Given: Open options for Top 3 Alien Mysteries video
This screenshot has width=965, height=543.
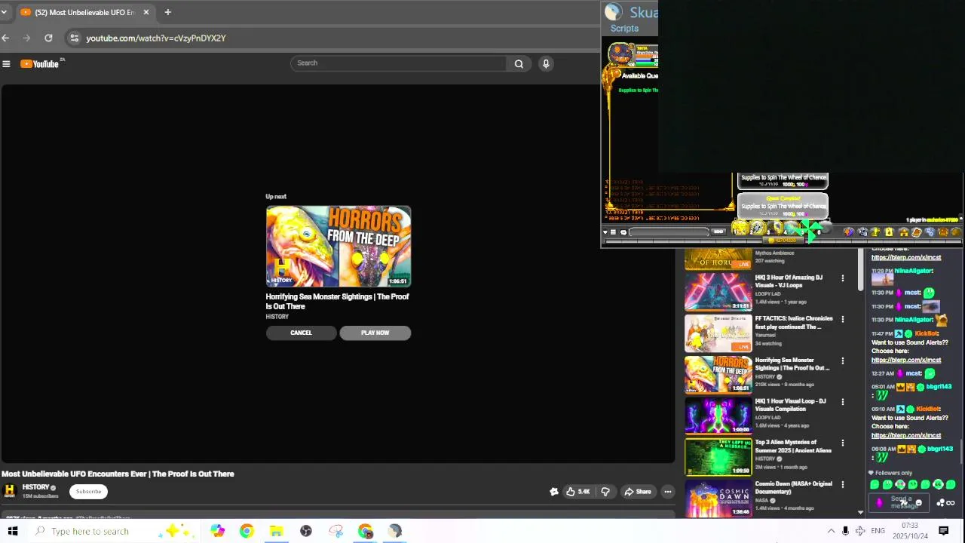Looking at the screenshot, I should click(842, 443).
